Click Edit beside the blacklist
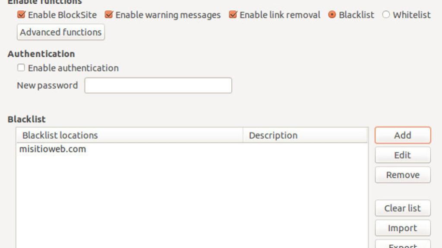This screenshot has height=248, width=442. pyautogui.click(x=402, y=155)
